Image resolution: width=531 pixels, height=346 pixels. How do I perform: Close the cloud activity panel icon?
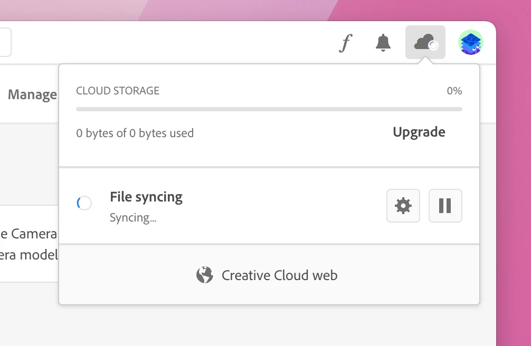425,42
